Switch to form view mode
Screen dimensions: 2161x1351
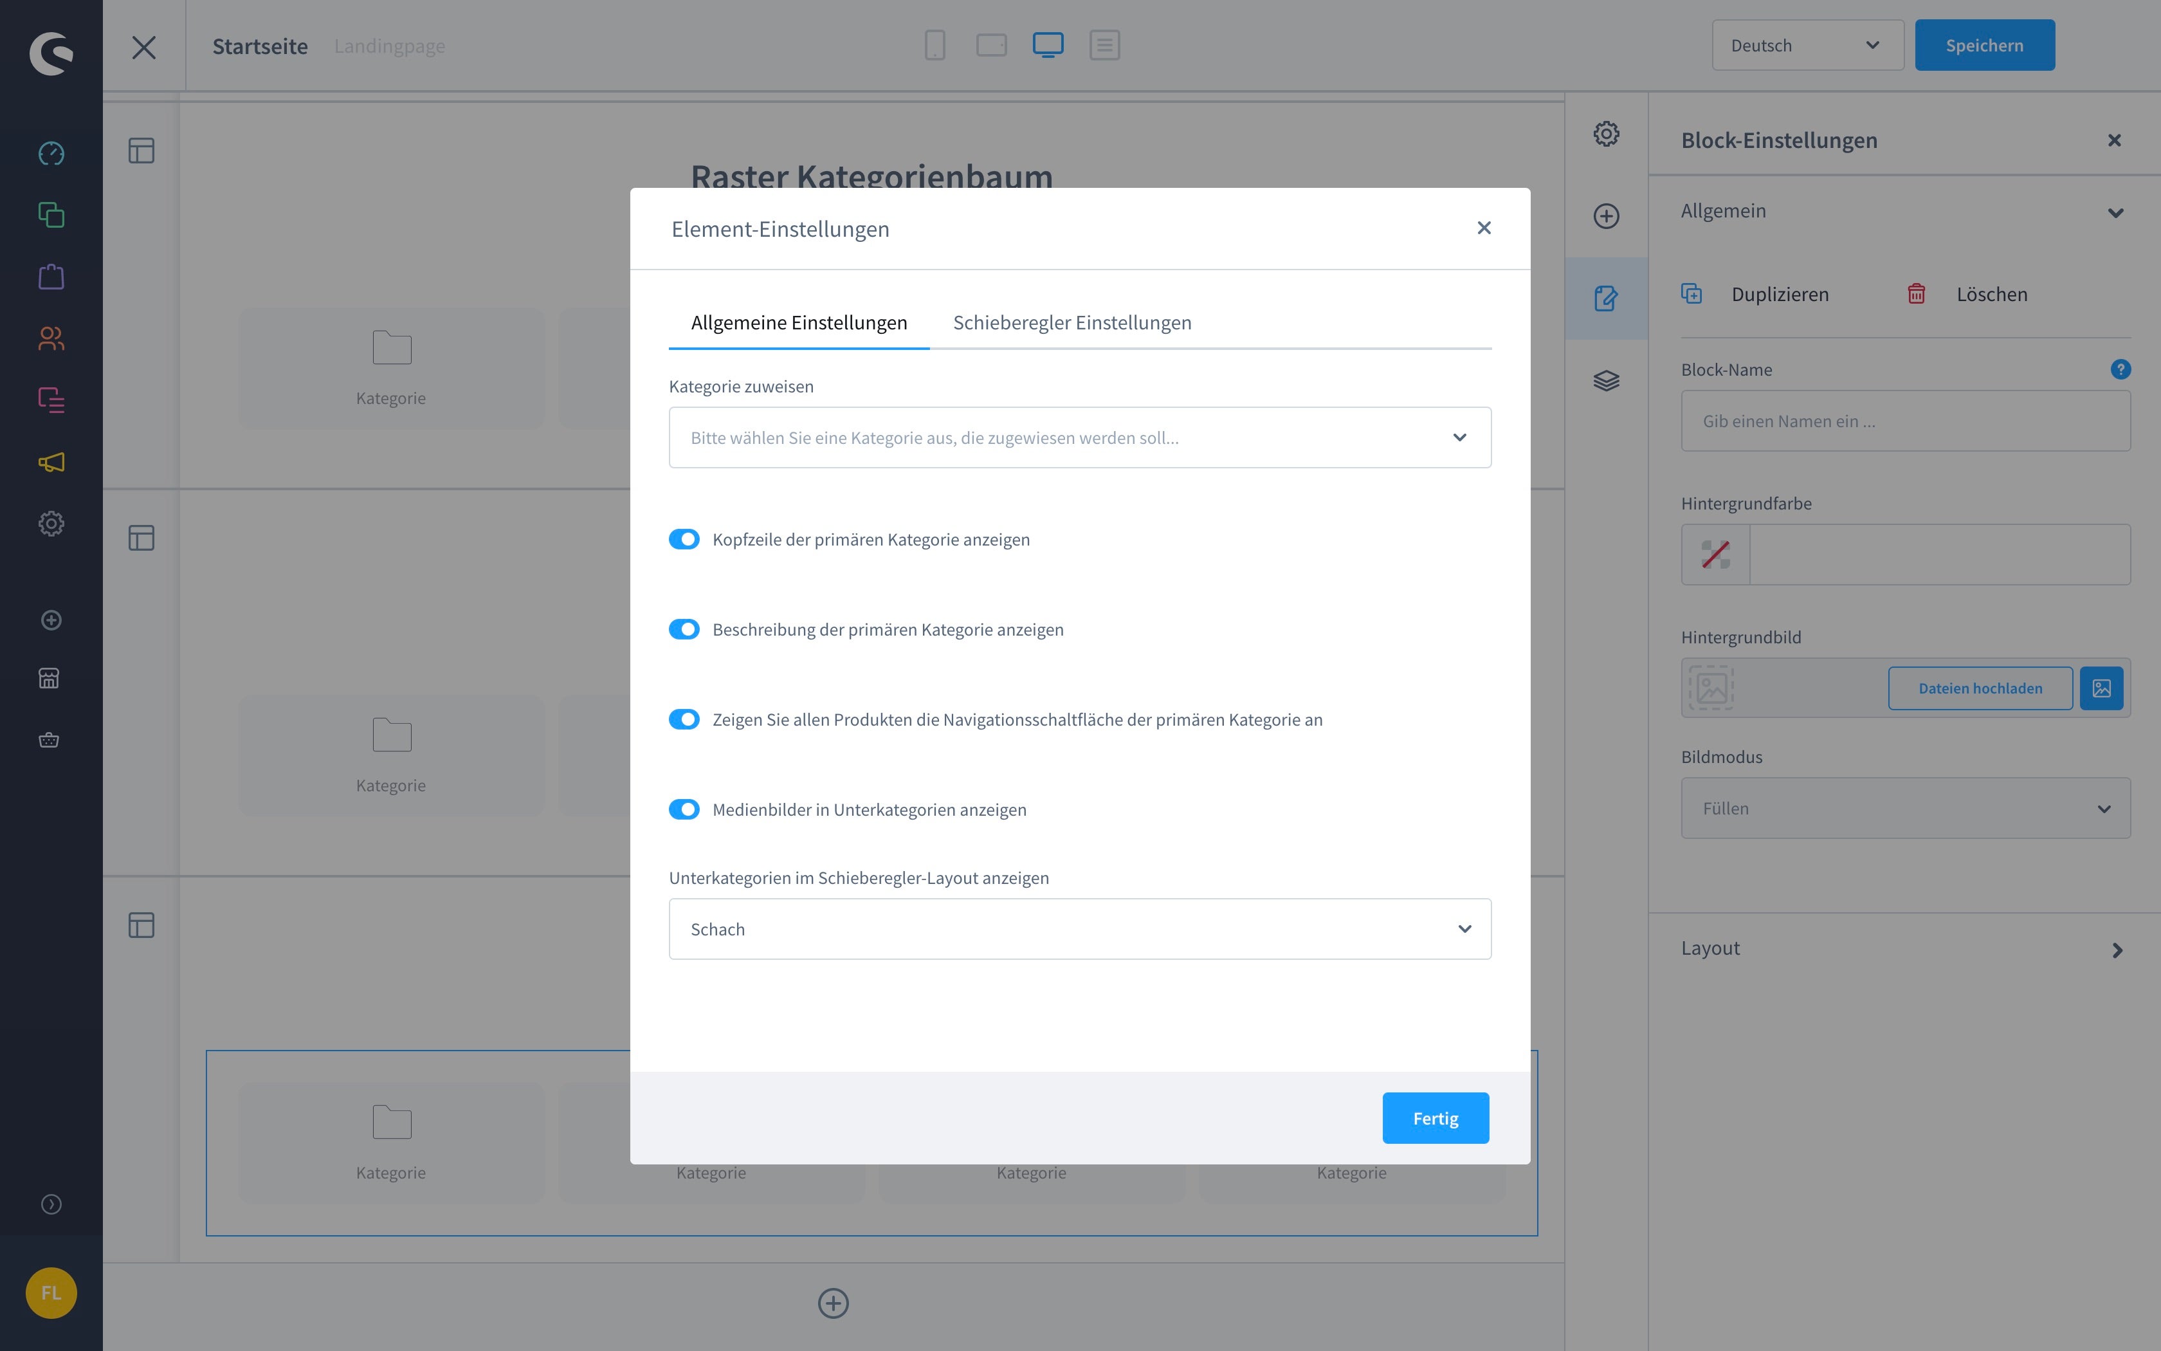1104,44
